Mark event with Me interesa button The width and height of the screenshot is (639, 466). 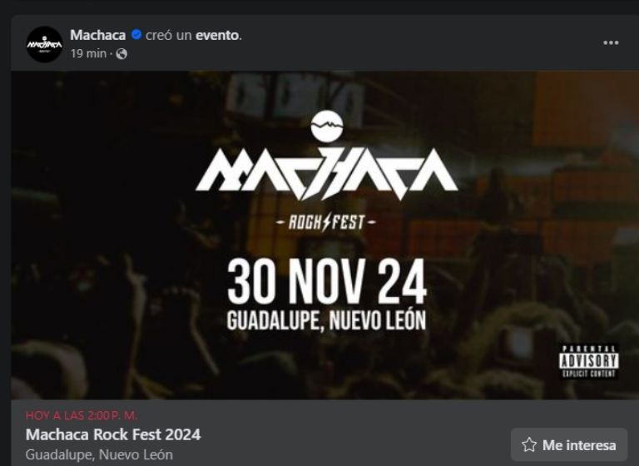[569, 445]
